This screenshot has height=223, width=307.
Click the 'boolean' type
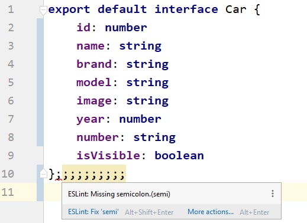[x=179, y=155]
